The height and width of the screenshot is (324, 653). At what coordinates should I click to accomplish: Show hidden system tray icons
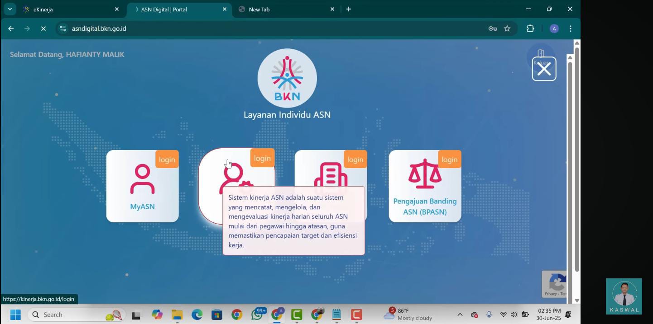coord(460,315)
